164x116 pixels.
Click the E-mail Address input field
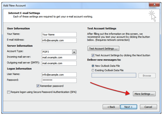59,40
